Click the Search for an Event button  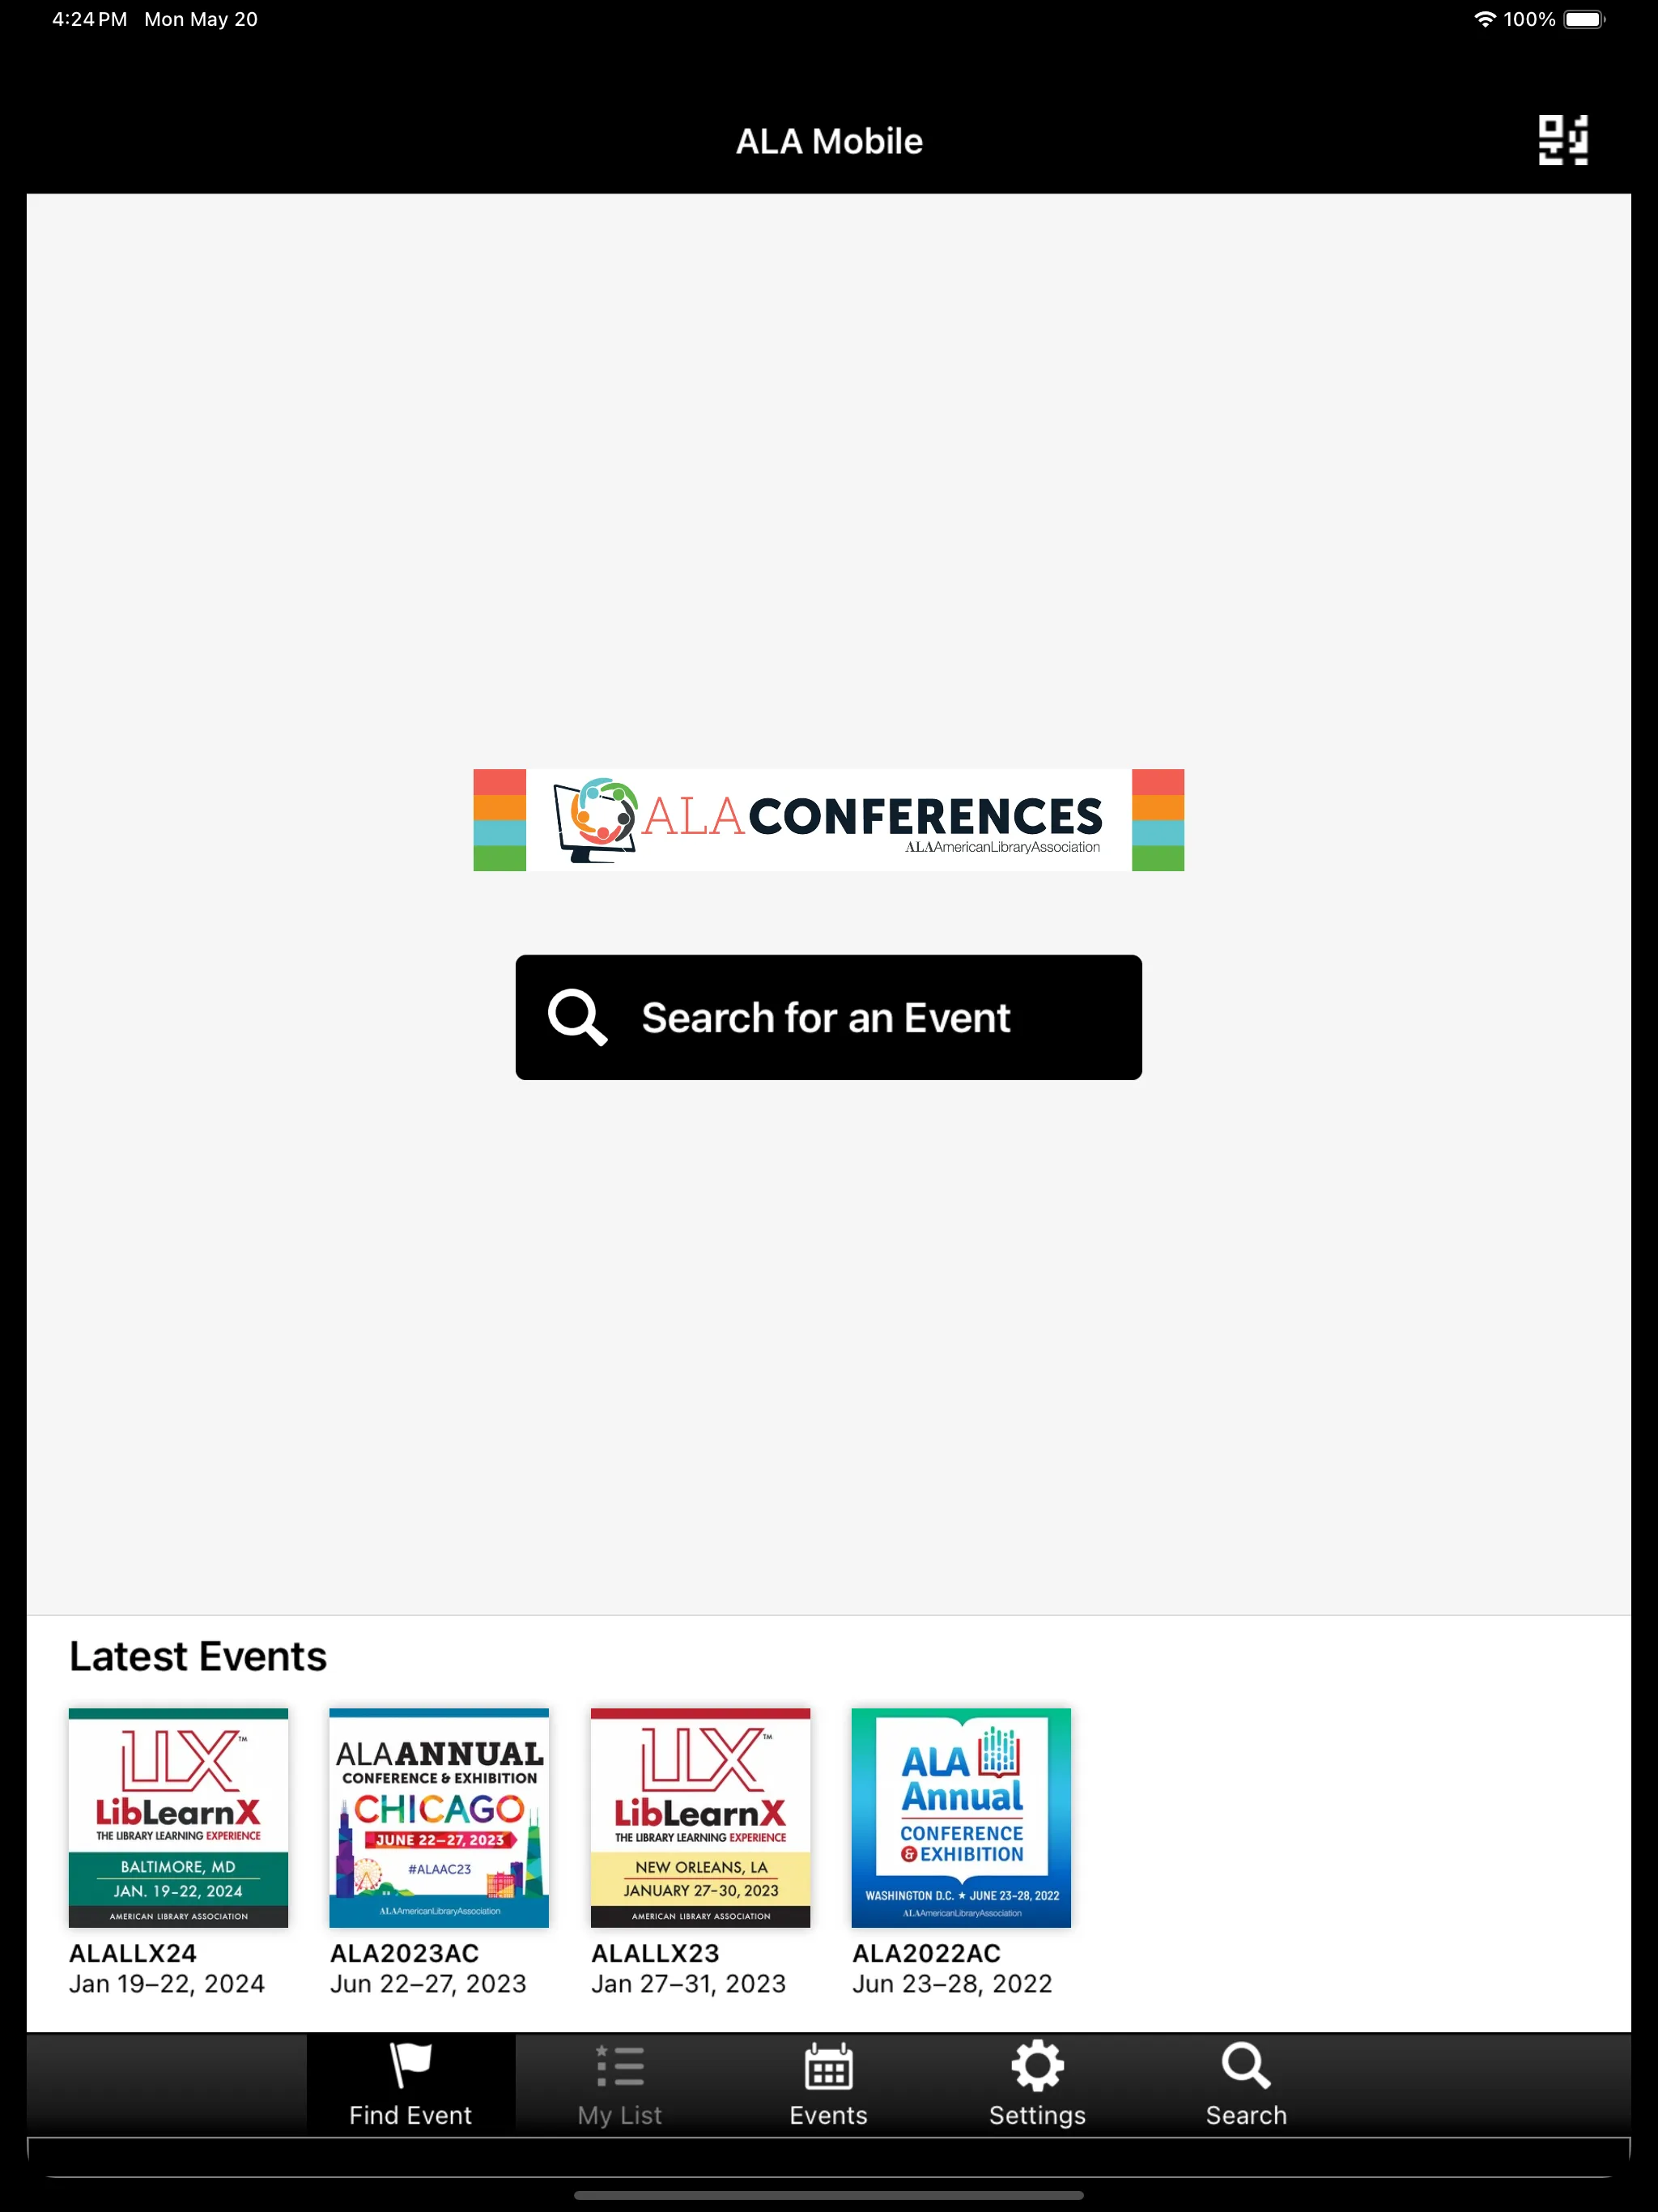[x=829, y=1017]
